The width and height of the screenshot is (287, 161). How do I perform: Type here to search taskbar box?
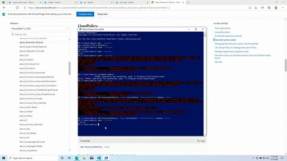click(x=33, y=158)
